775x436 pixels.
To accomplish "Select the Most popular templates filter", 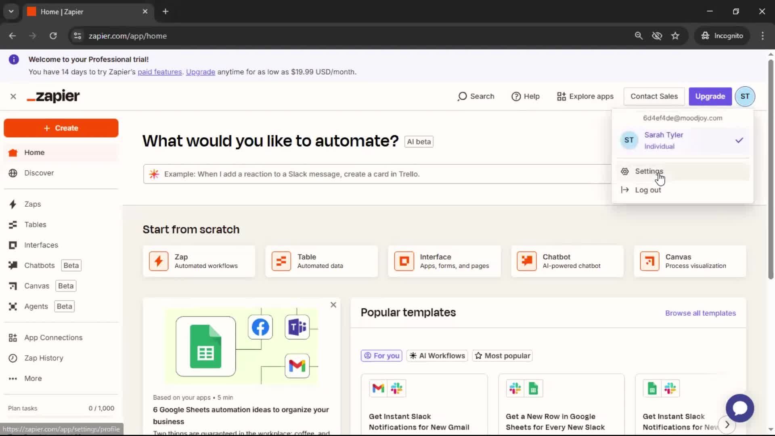I will click(x=503, y=356).
